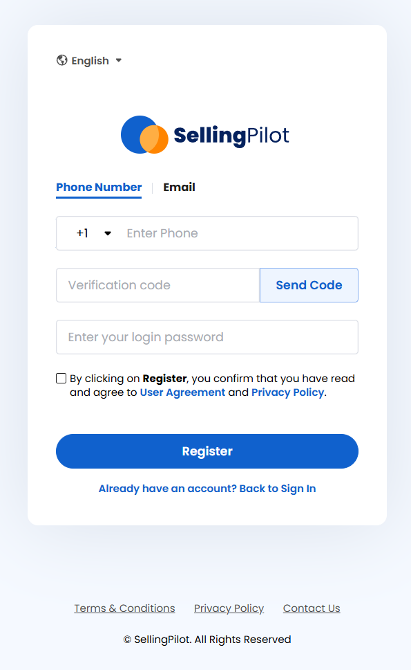Click the SellingPilot logo circles icon

pos(144,134)
